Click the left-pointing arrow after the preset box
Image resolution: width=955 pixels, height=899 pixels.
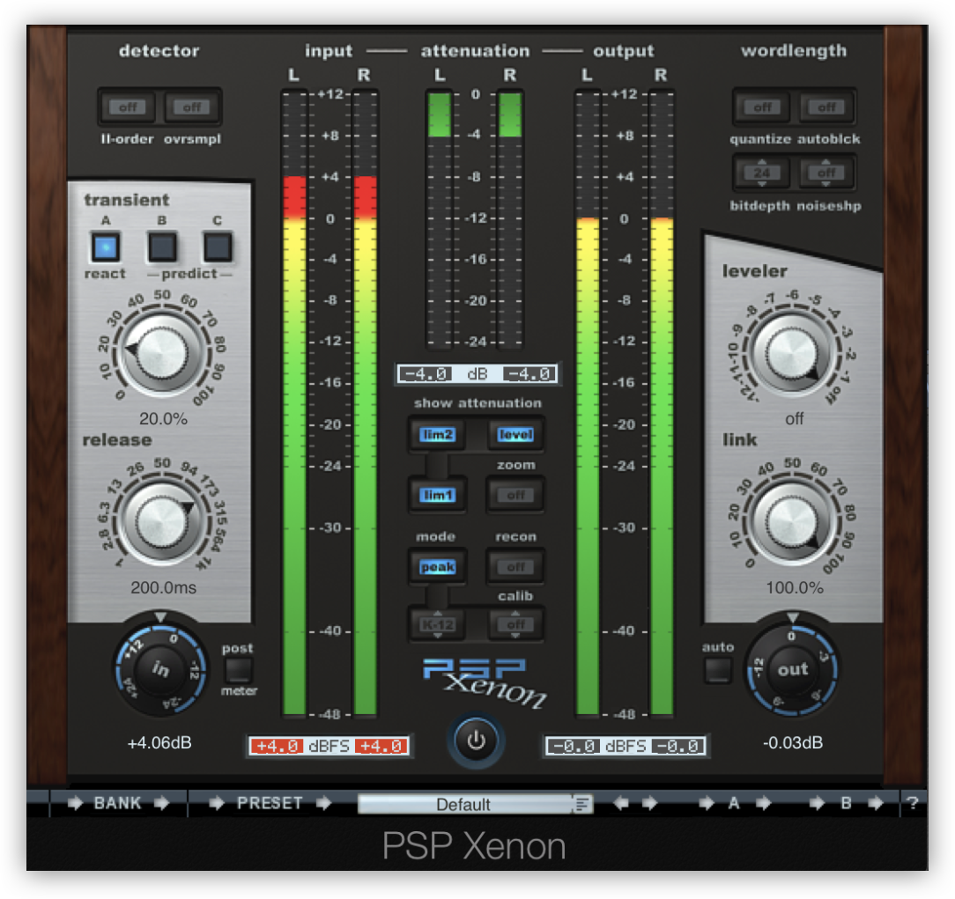click(620, 803)
